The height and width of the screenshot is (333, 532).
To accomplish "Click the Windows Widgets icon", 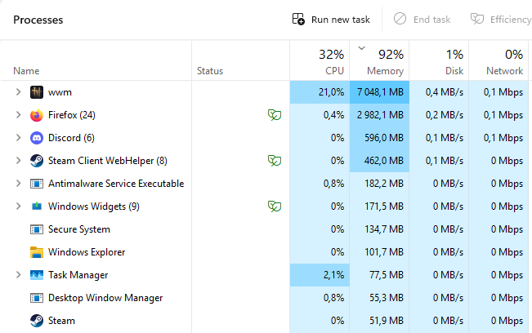I will click(x=37, y=206).
